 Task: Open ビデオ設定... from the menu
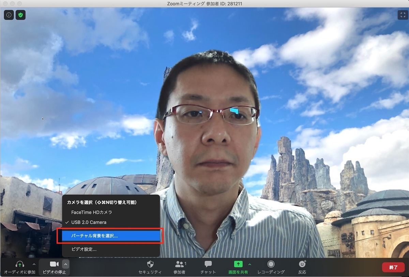(x=111, y=249)
